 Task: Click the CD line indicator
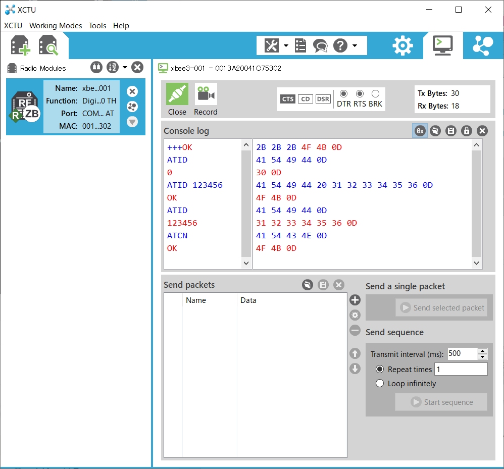(x=306, y=99)
